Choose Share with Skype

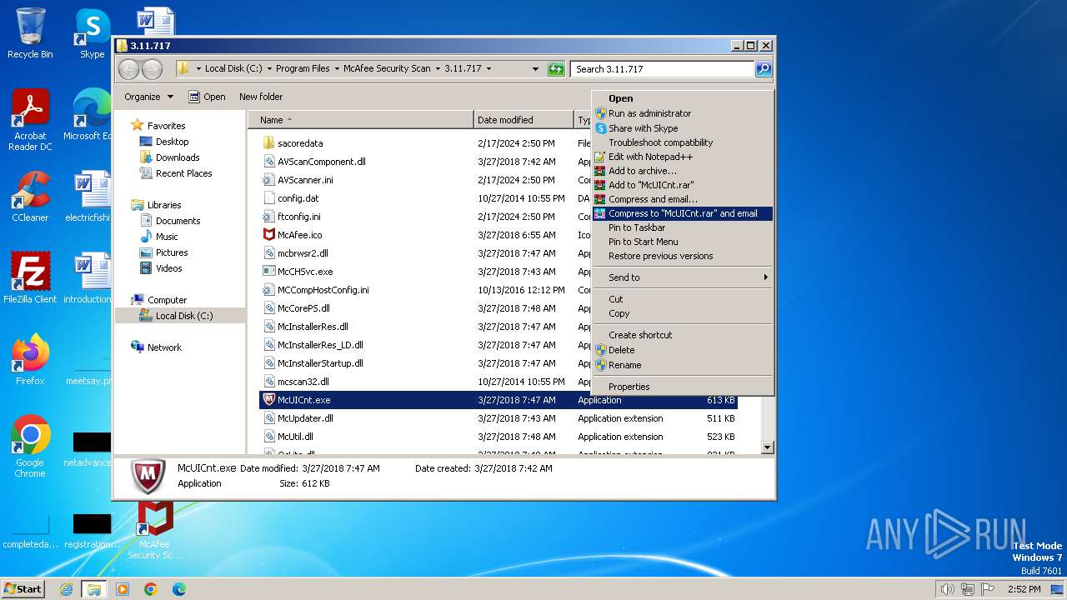coord(683,128)
